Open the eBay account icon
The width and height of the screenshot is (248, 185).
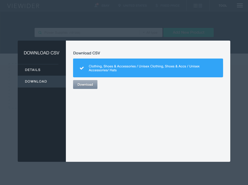[96, 5]
